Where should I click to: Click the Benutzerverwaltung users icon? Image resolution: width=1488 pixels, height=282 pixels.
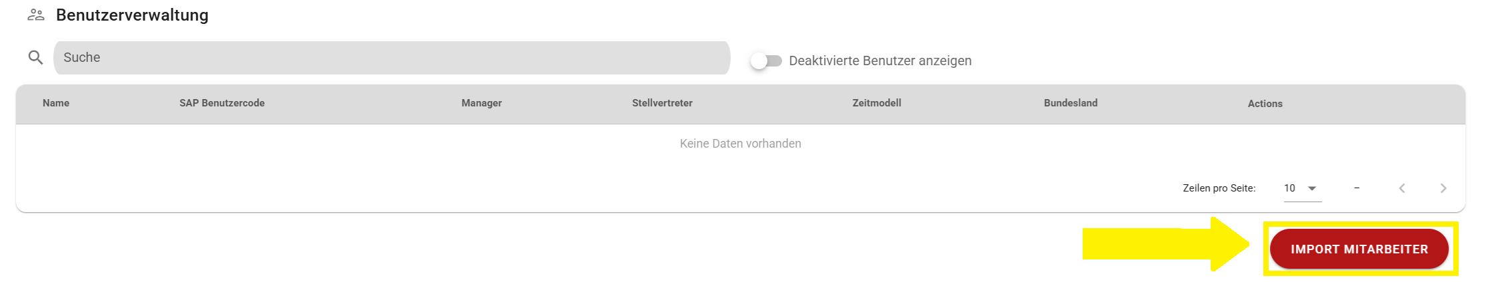click(36, 15)
